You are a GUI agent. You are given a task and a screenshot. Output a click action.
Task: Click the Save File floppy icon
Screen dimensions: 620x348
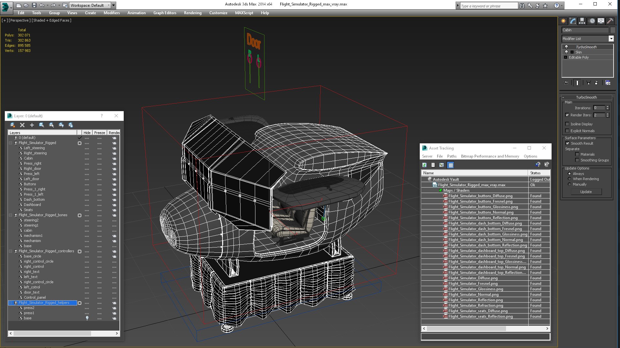click(x=34, y=5)
